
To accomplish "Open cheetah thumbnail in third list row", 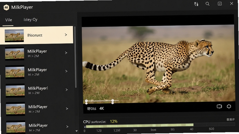I will (15, 72).
